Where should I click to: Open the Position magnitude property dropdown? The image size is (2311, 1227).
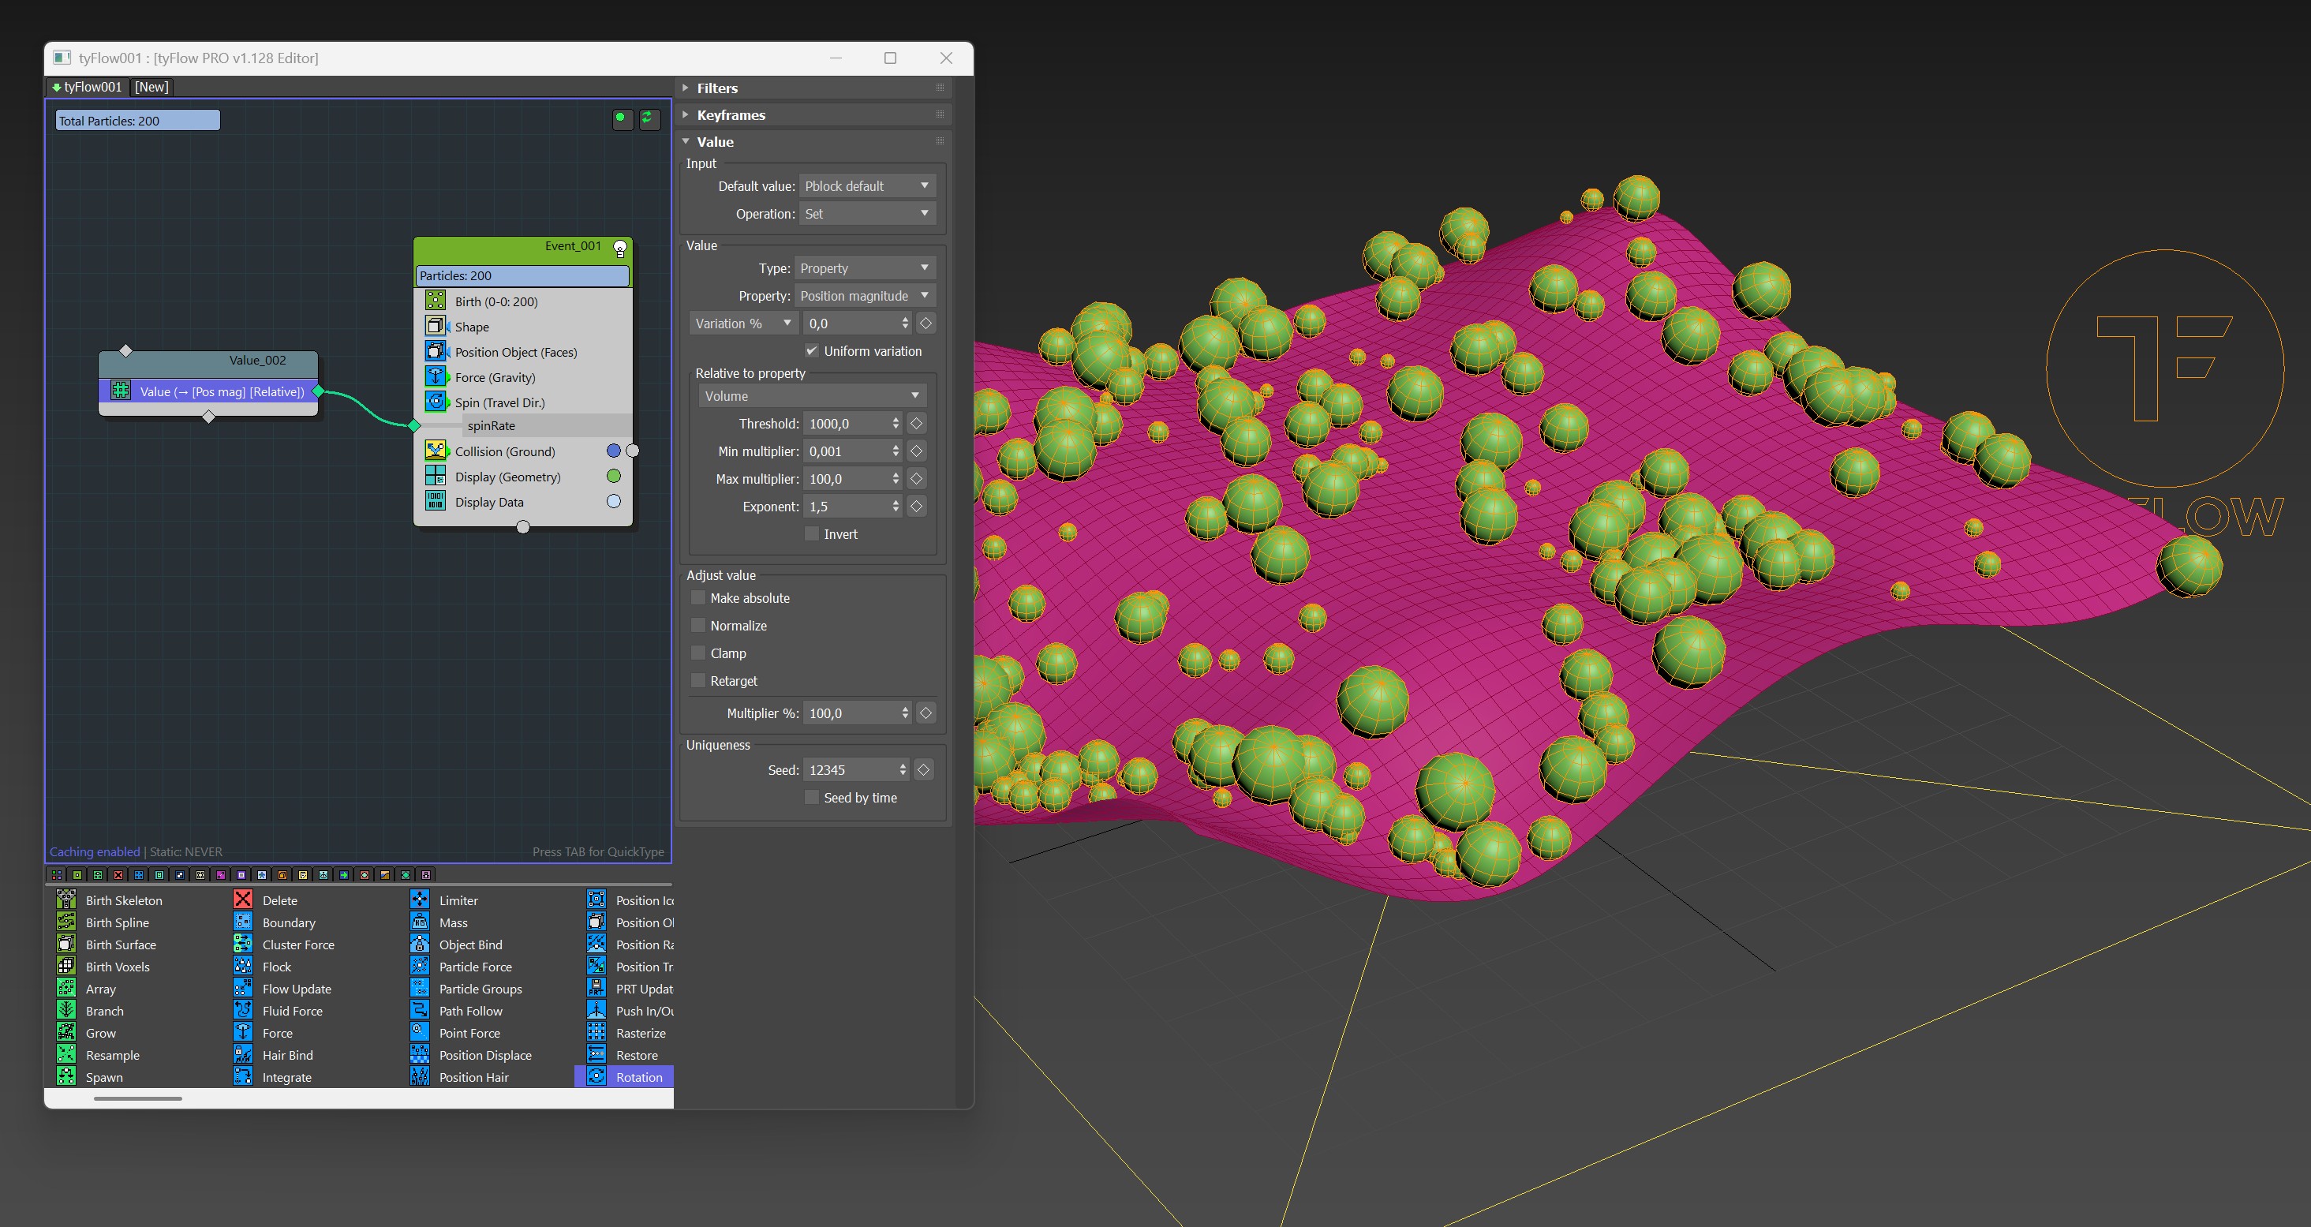(863, 295)
